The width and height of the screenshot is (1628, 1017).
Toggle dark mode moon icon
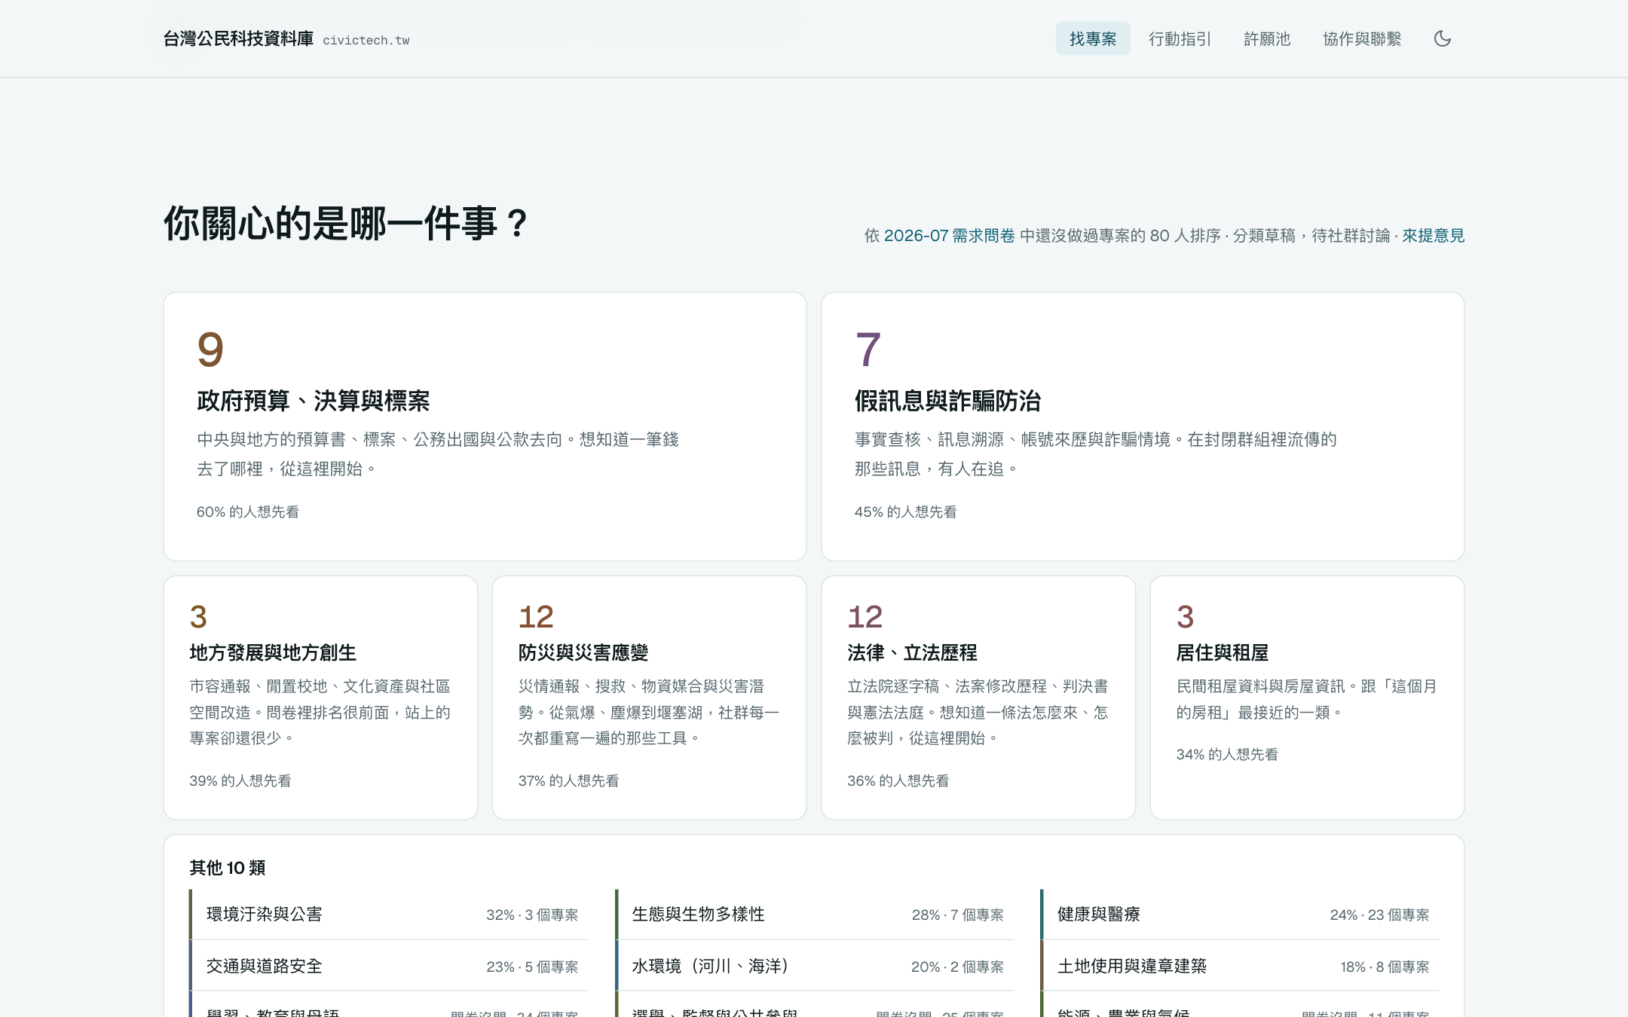(1442, 38)
